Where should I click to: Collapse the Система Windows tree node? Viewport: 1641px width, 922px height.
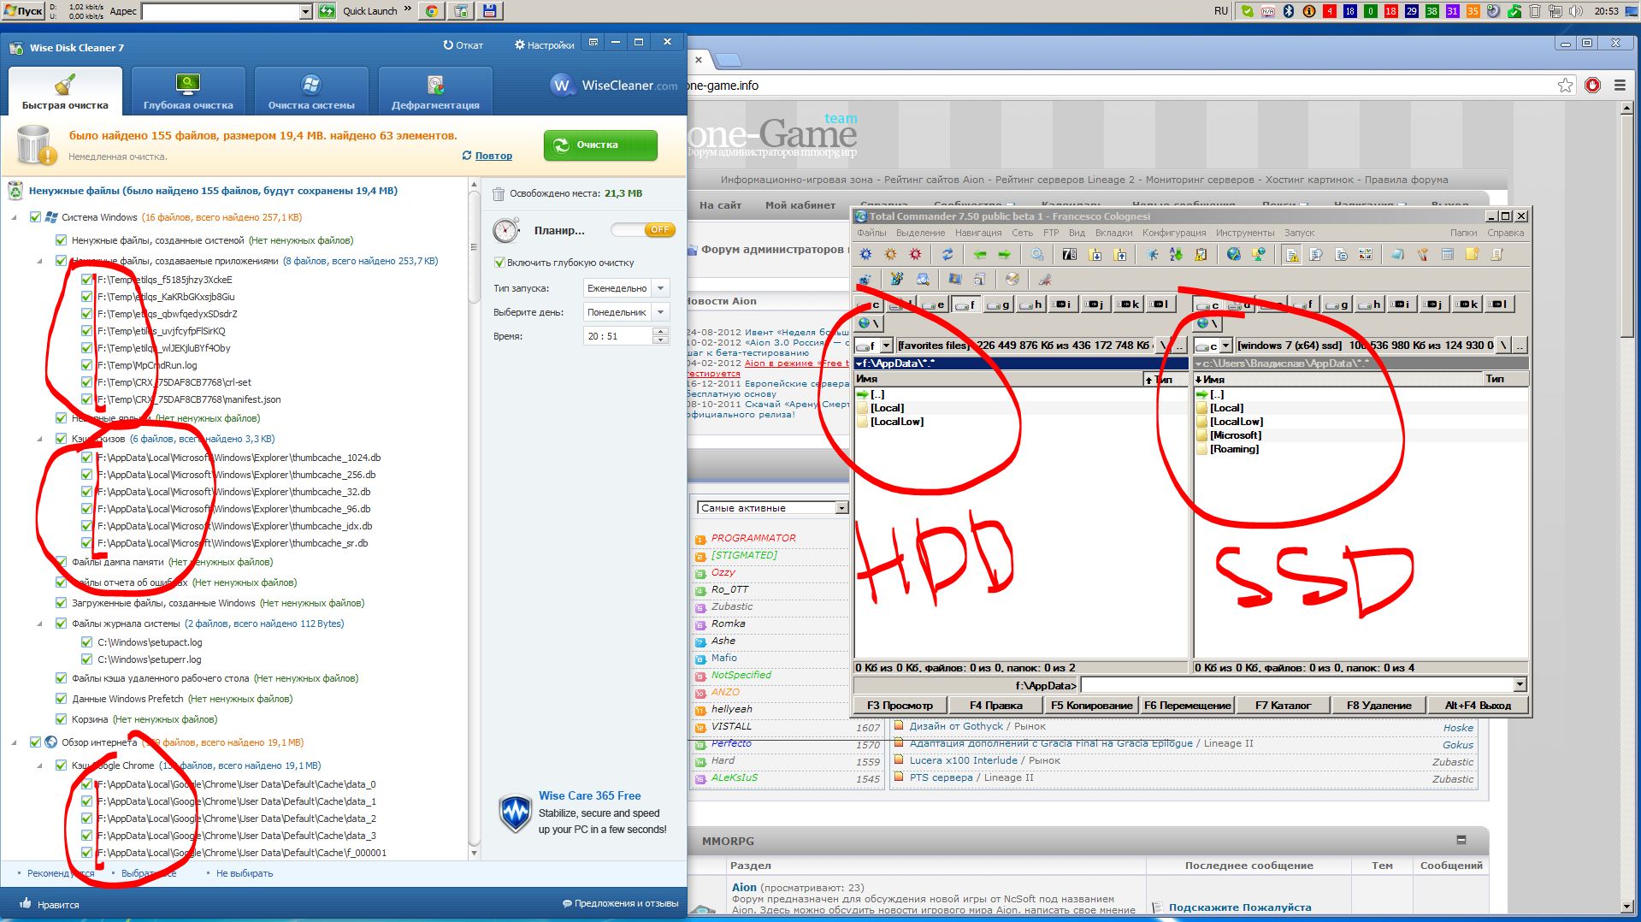click(x=14, y=217)
